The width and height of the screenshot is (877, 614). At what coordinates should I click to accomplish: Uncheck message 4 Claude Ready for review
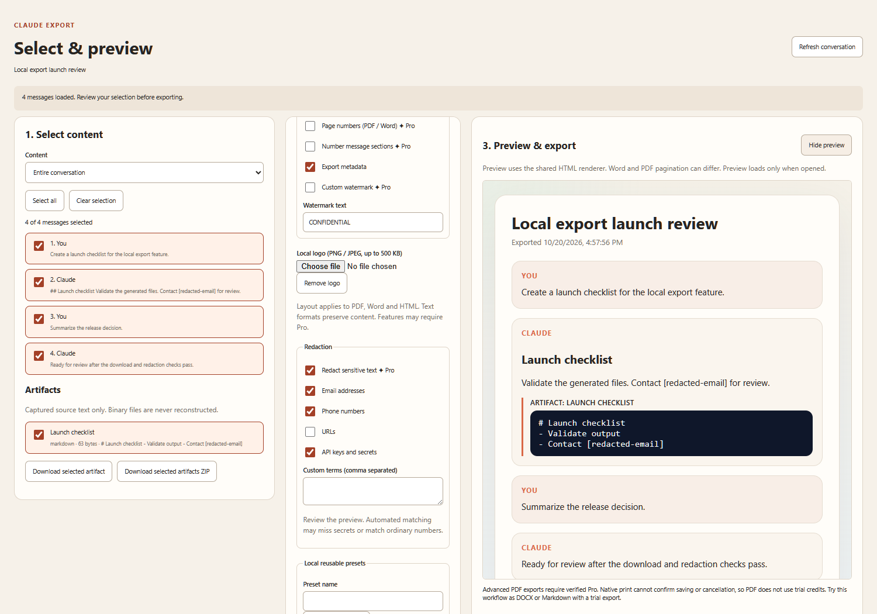pos(39,356)
